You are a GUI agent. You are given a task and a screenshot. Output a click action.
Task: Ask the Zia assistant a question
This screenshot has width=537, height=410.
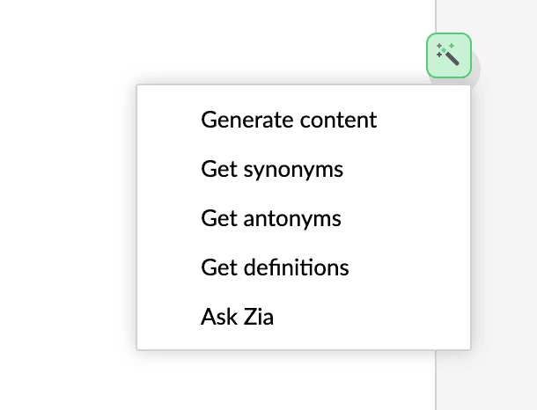click(237, 316)
